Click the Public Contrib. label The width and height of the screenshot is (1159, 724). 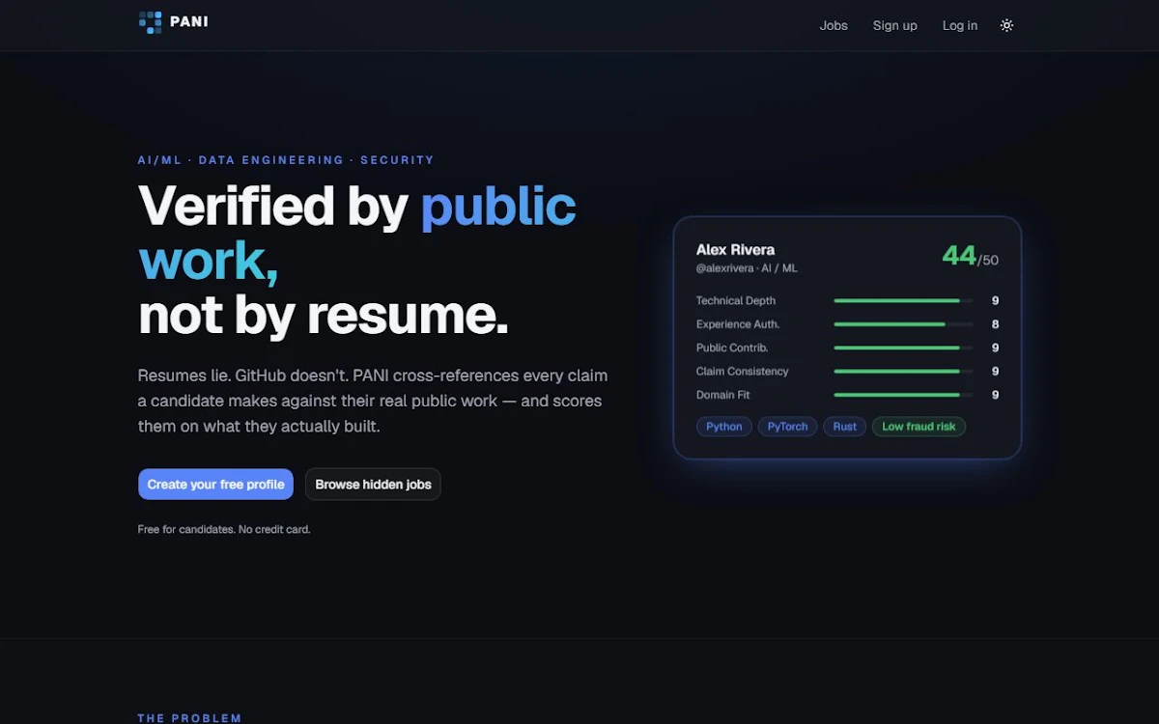(732, 348)
